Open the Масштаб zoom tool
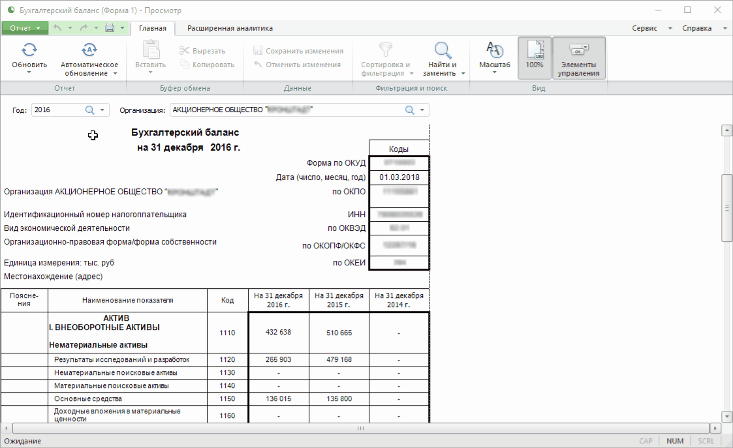 point(494,50)
